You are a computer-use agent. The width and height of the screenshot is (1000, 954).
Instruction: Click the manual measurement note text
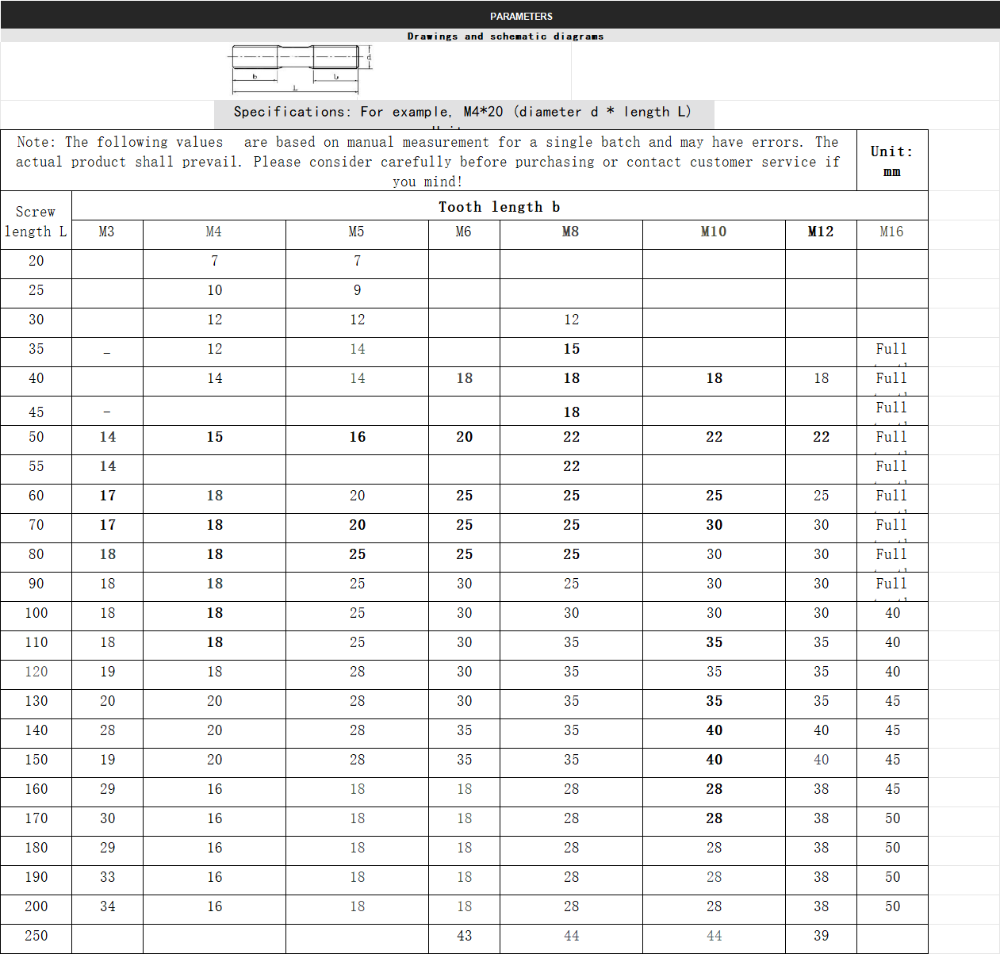[427, 161]
